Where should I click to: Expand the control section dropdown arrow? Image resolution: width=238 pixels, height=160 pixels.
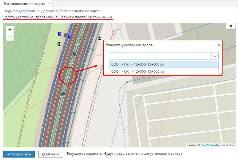(215, 56)
